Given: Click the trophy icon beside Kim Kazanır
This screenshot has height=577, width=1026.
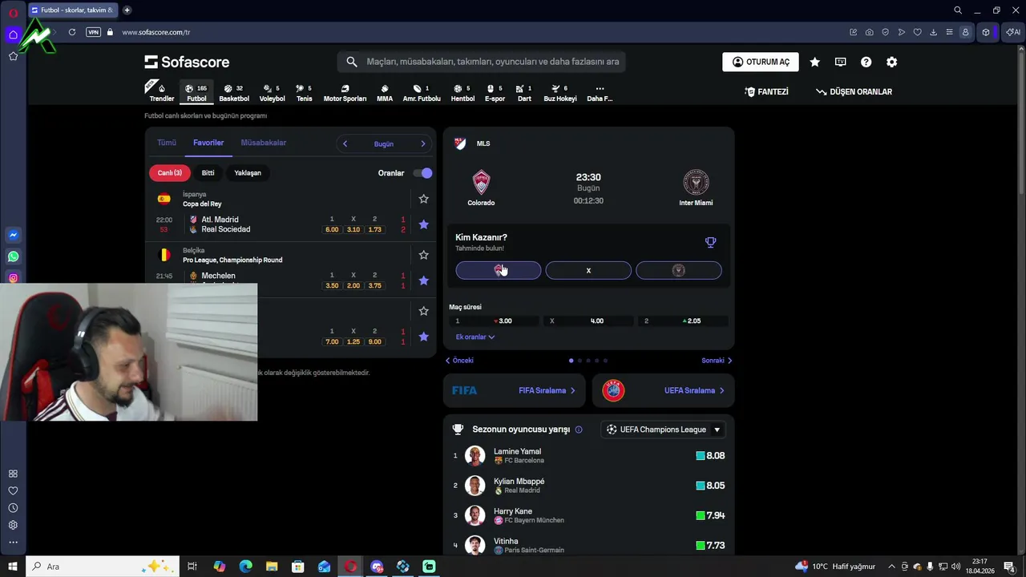Looking at the screenshot, I should pyautogui.click(x=710, y=242).
